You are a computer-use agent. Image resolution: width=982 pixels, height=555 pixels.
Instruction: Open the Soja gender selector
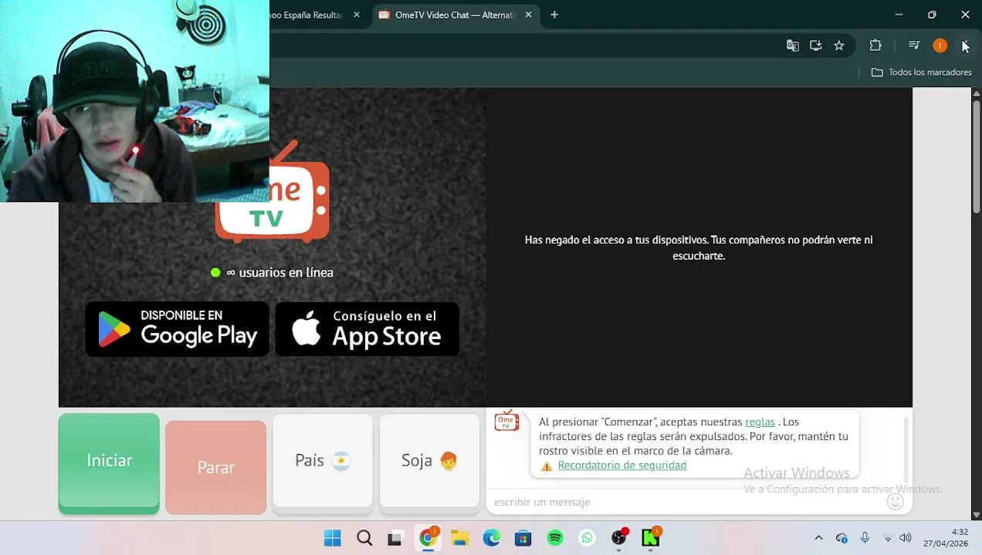click(x=429, y=461)
